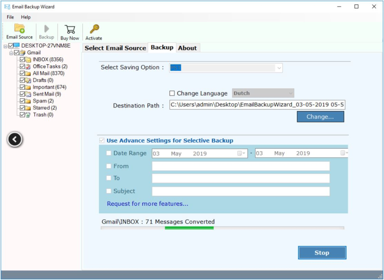Click the Backup toolbar icon
Image resolution: width=384 pixels, height=280 pixels.
(46, 28)
